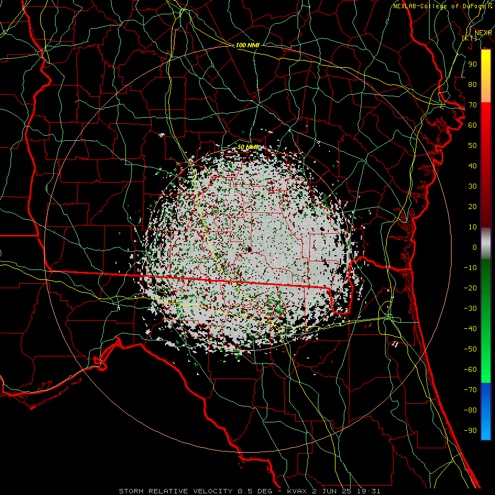The width and height of the screenshot is (495, 495).
Task: Click the 40 value on the velocity scale
Action: (x=472, y=166)
